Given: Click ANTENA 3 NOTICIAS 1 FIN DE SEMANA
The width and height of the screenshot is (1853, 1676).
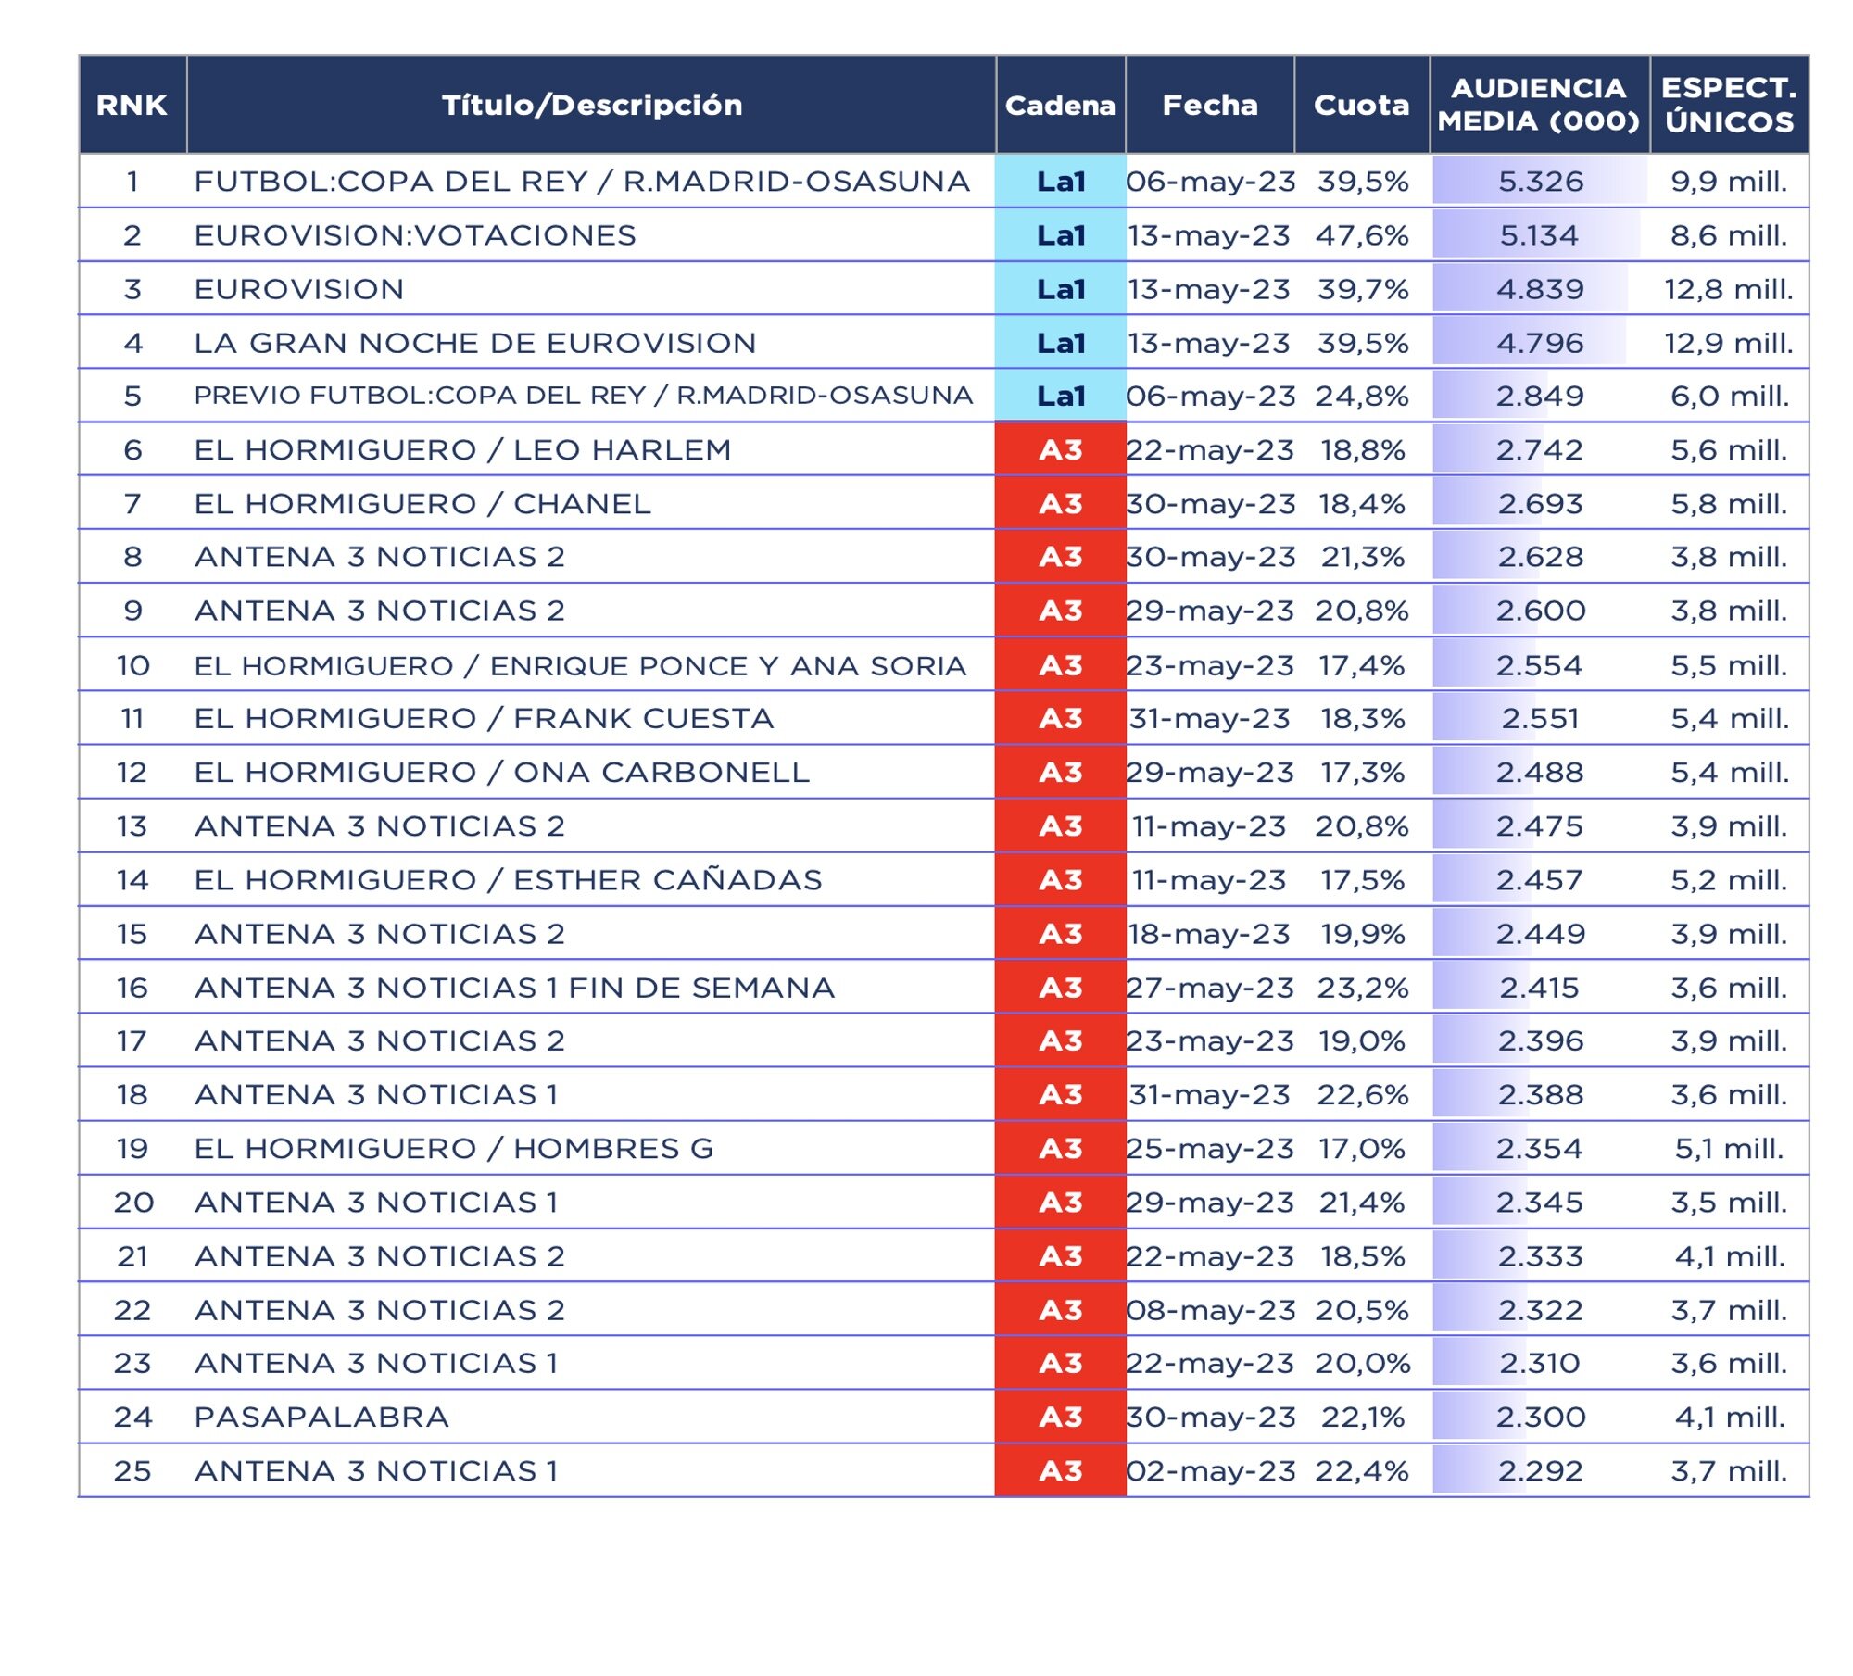Looking at the screenshot, I should tap(513, 988).
